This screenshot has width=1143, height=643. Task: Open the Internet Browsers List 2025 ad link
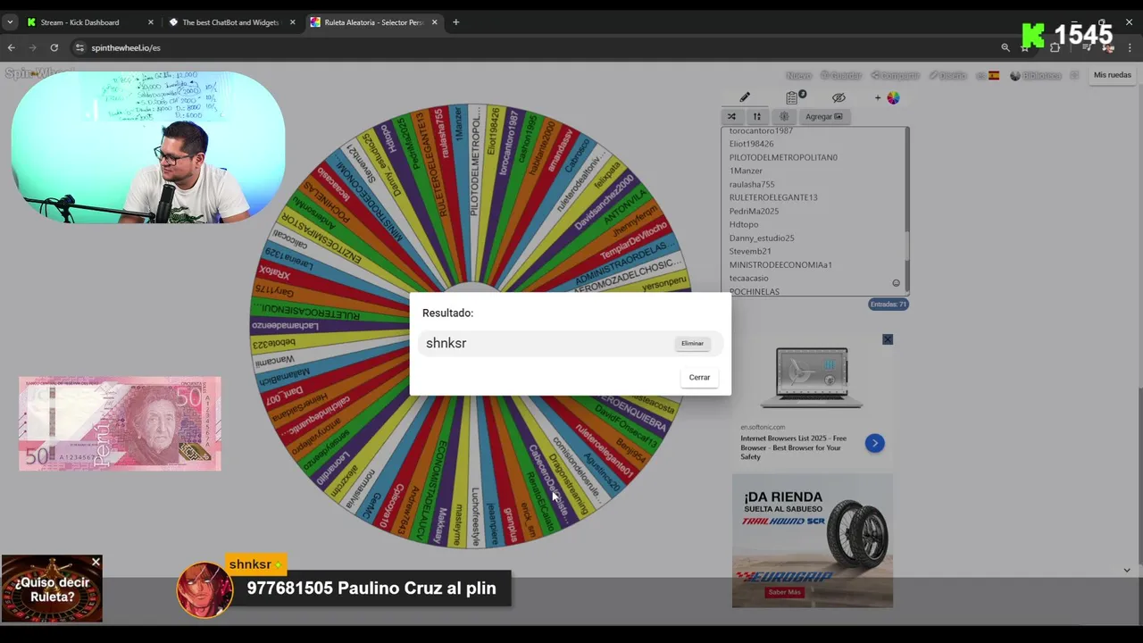coord(793,447)
